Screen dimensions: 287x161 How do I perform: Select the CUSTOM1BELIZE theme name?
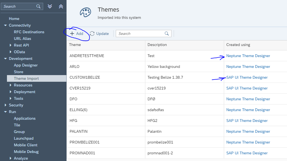[85, 77]
